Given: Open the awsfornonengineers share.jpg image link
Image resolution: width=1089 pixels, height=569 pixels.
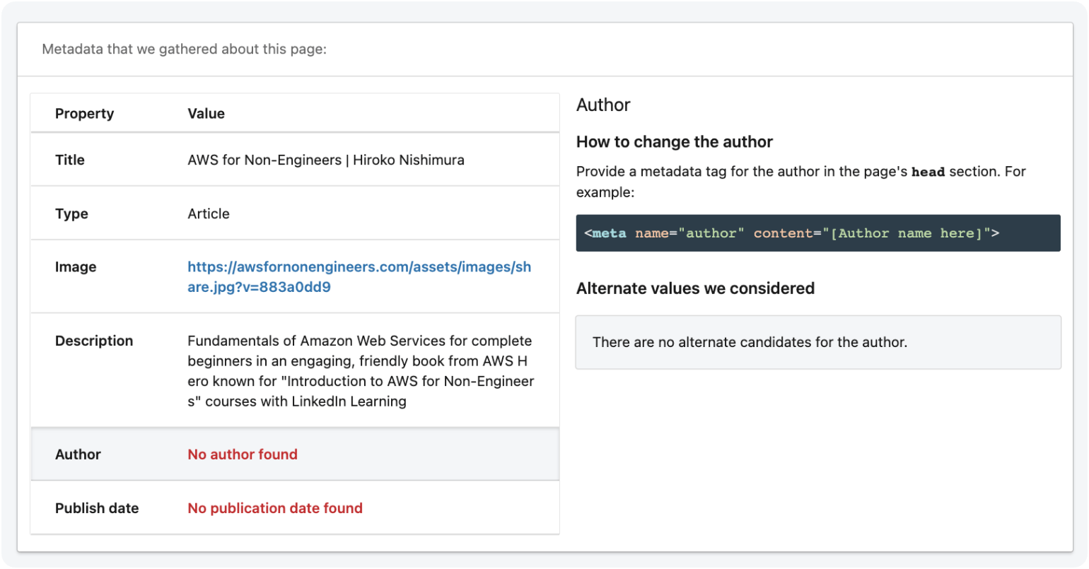Looking at the screenshot, I should tap(359, 277).
